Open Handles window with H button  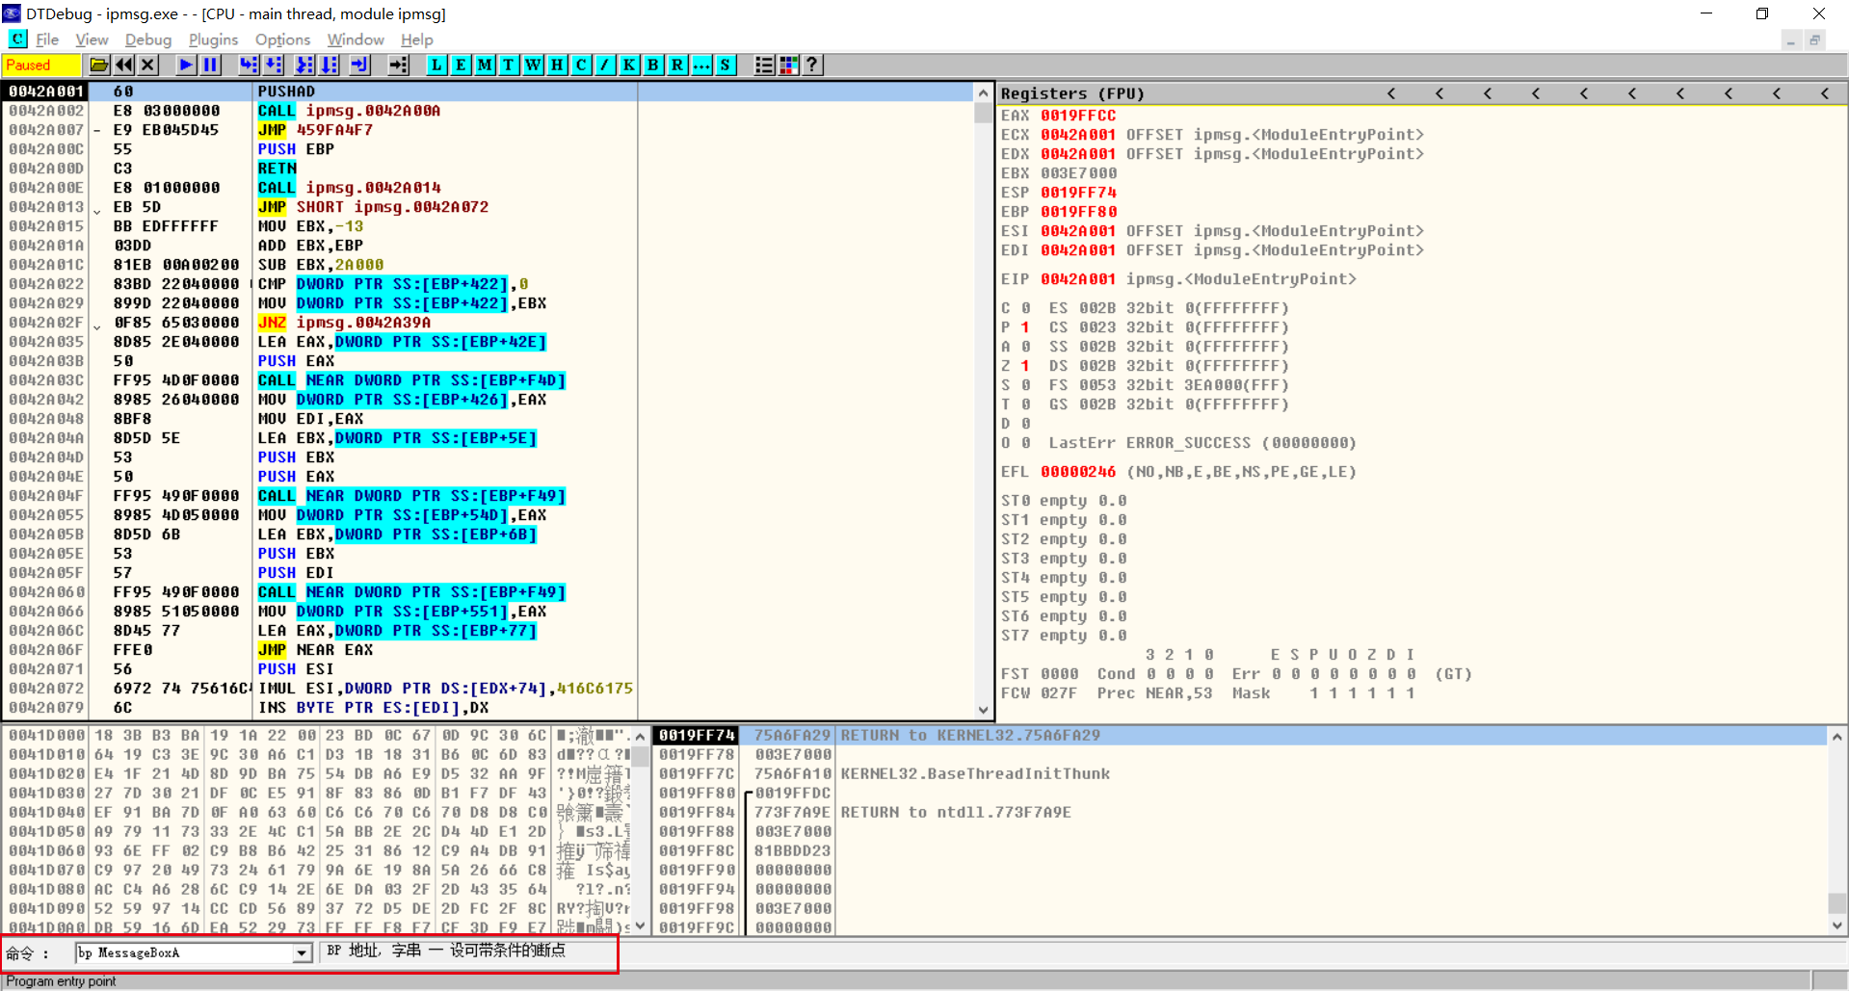(x=557, y=65)
